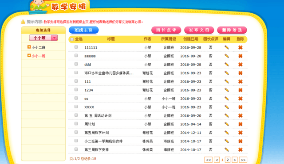Click the pencil edit icon for 111111
The width and height of the screenshot is (284, 164).
click(x=227, y=47)
